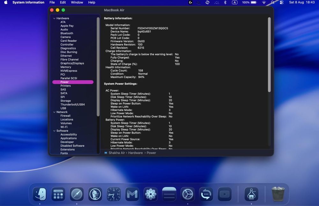Open System Settings gear in Dock
Screen dimensions: 319x206
click(x=188, y=194)
